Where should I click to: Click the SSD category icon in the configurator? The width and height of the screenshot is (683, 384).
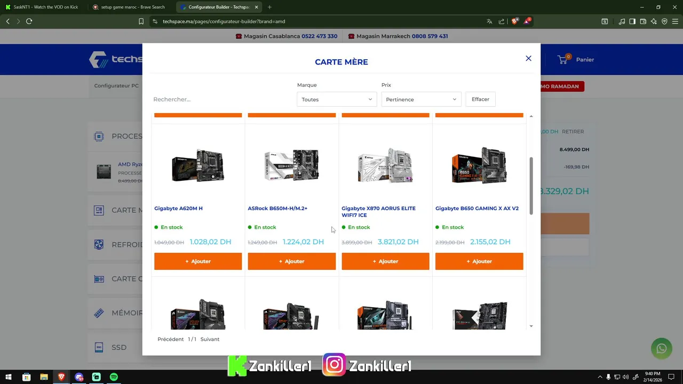coord(99,347)
